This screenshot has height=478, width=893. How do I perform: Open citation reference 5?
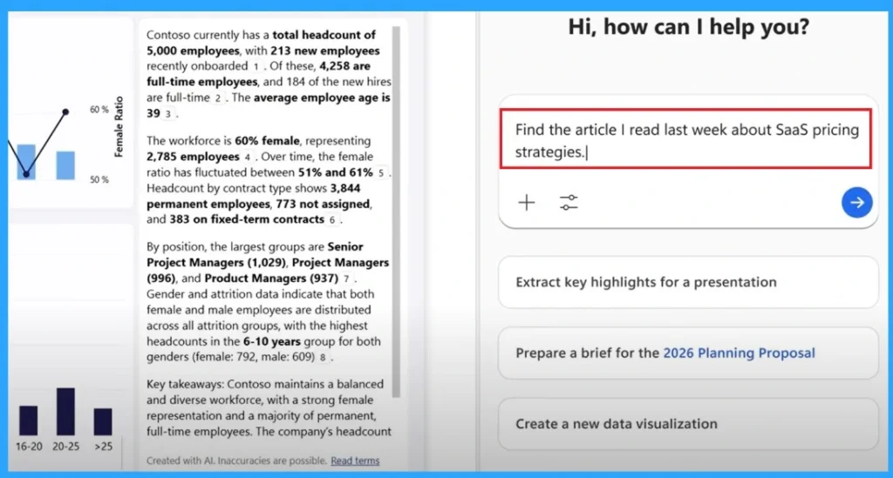[x=381, y=172]
